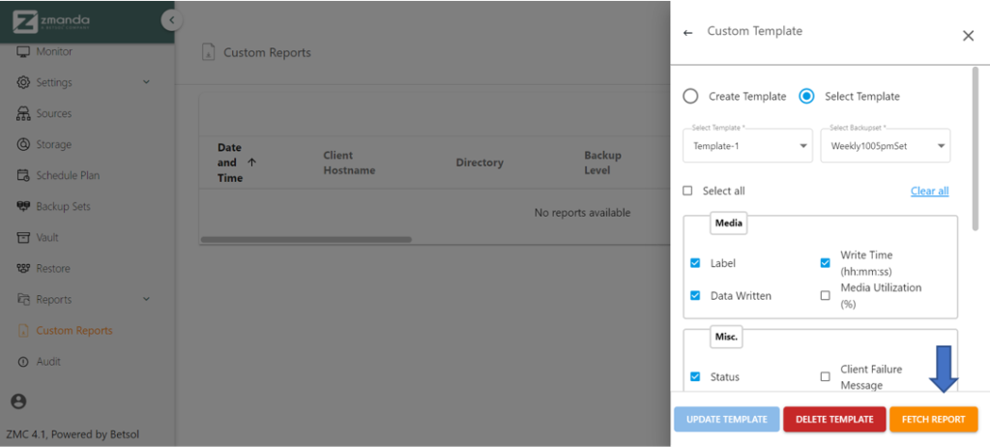Select the Create Template radio button

tap(690, 96)
